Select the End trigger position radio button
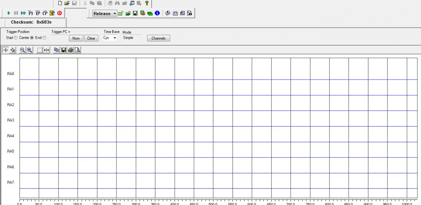The width and height of the screenshot is (421, 205). click(x=44, y=38)
